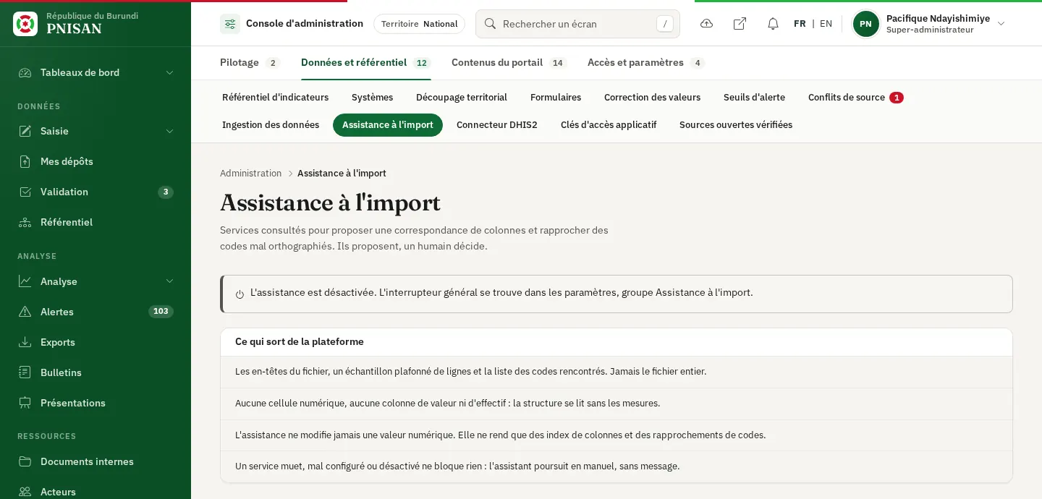Click the Rechercher un écran search field
Screen dimensions: 1042x499
(x=577, y=24)
